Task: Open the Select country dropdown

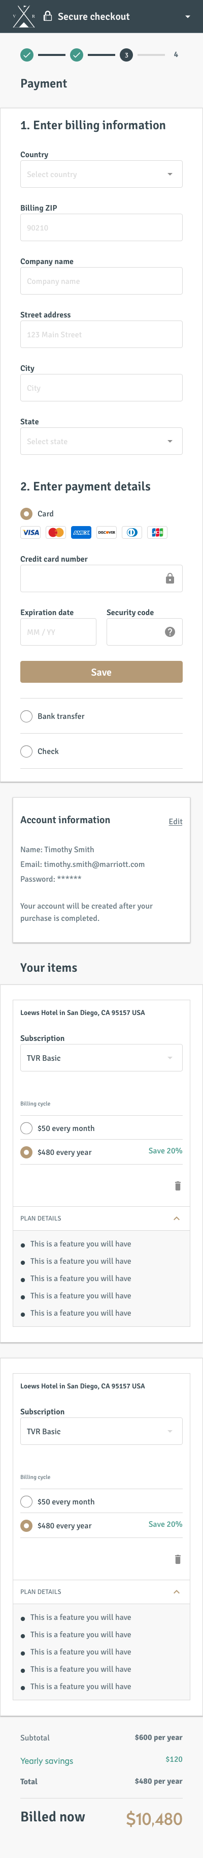Action: [x=101, y=174]
